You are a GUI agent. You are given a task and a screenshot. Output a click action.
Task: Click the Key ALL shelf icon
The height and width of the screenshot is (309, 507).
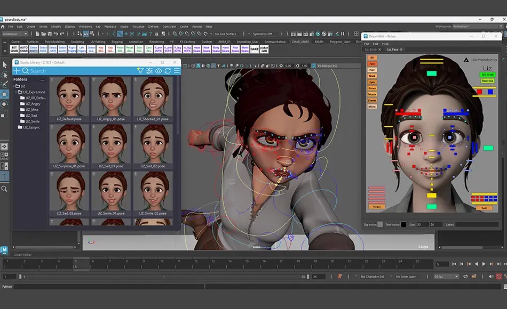pyautogui.click(x=109, y=48)
